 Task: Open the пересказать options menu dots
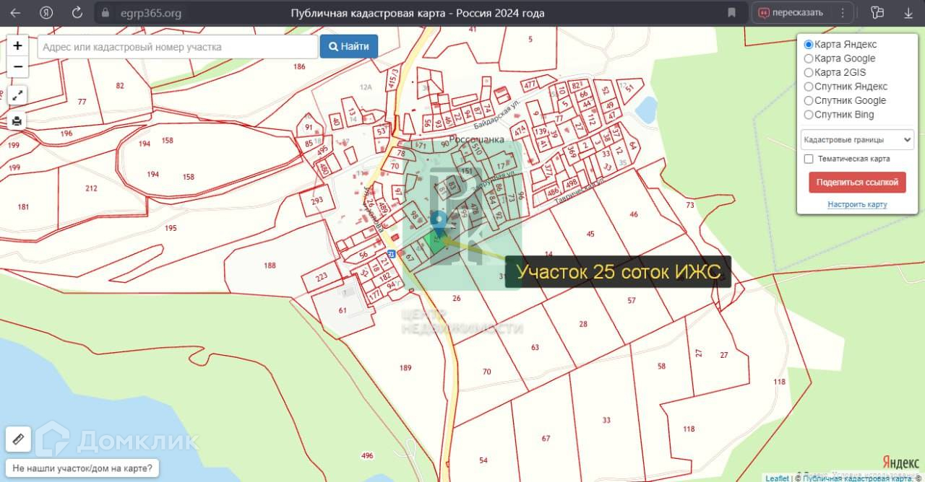coord(841,13)
